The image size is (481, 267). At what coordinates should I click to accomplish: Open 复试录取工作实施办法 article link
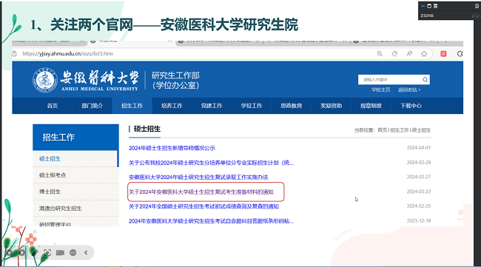(x=198, y=178)
